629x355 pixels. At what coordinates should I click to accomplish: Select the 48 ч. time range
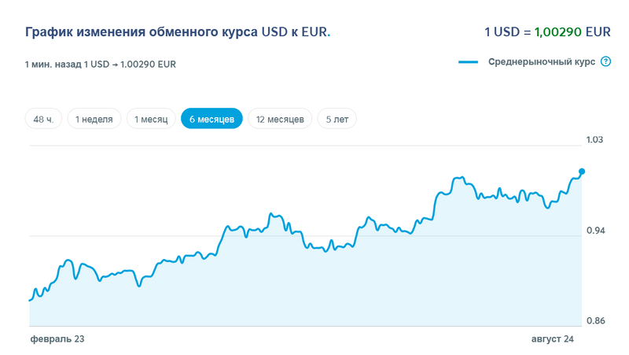pos(43,120)
